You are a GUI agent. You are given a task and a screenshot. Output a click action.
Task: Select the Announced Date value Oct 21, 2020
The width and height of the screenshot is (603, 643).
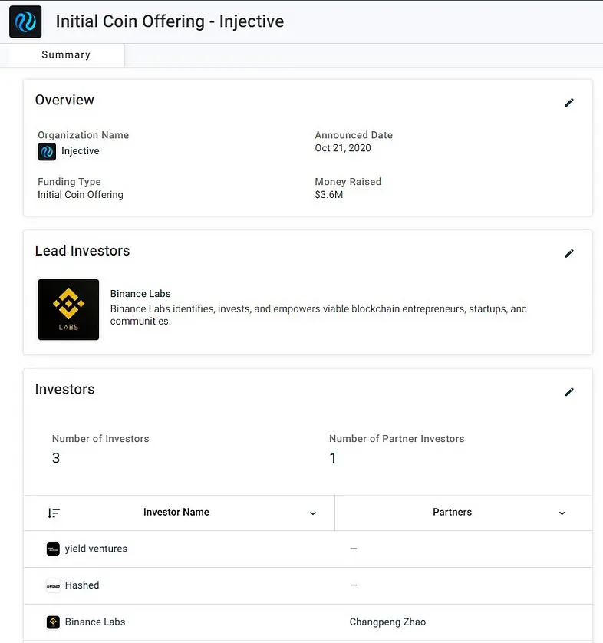(343, 148)
